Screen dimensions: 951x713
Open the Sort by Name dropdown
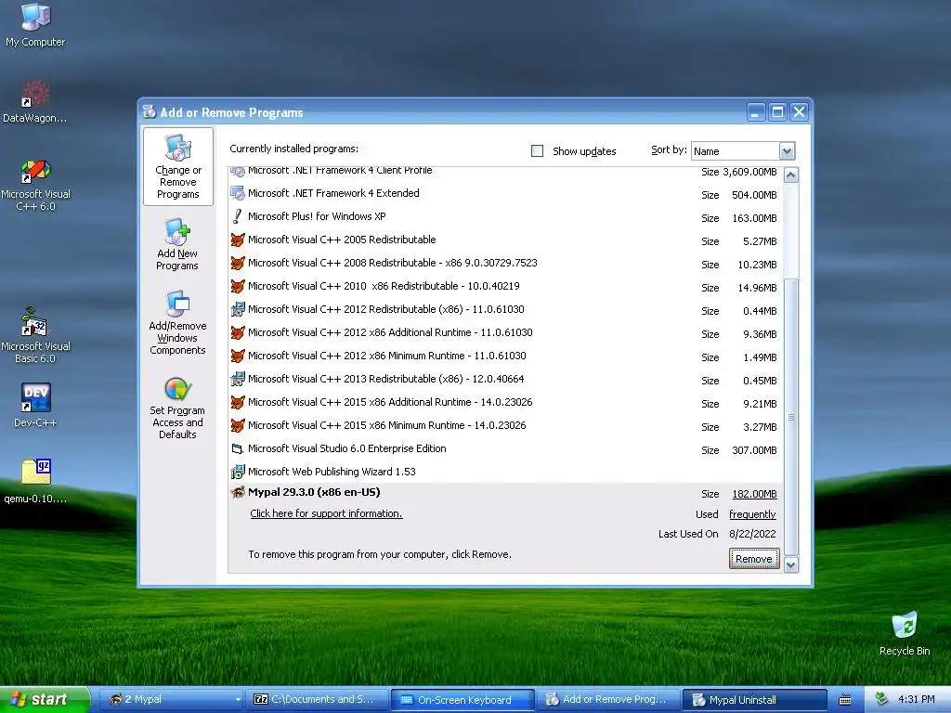787,151
